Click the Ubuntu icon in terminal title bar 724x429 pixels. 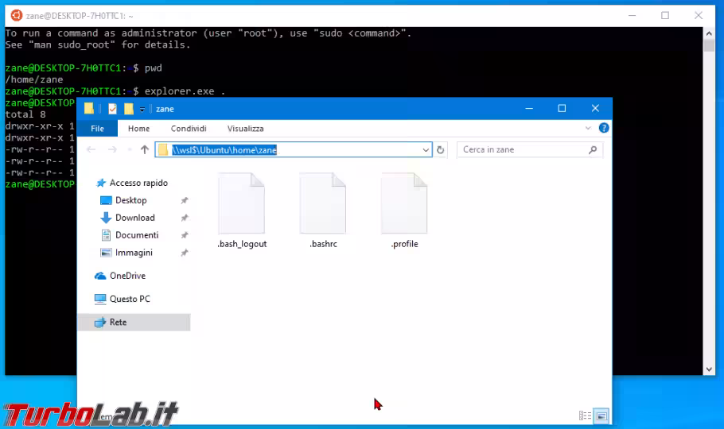[16, 16]
